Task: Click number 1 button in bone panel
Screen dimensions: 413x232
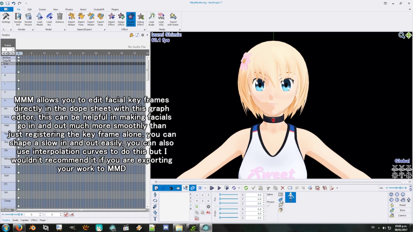Action: 197,195
